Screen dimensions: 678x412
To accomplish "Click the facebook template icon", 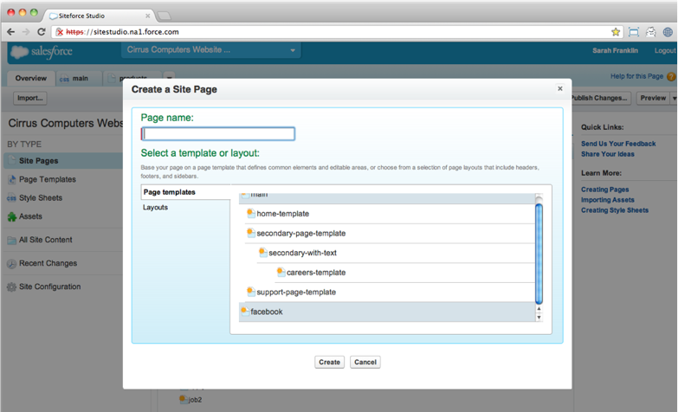I will 245,311.
